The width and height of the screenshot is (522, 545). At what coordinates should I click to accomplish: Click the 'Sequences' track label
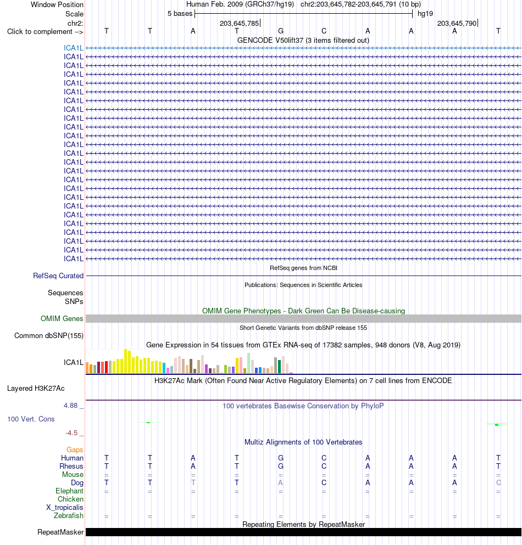point(65,293)
